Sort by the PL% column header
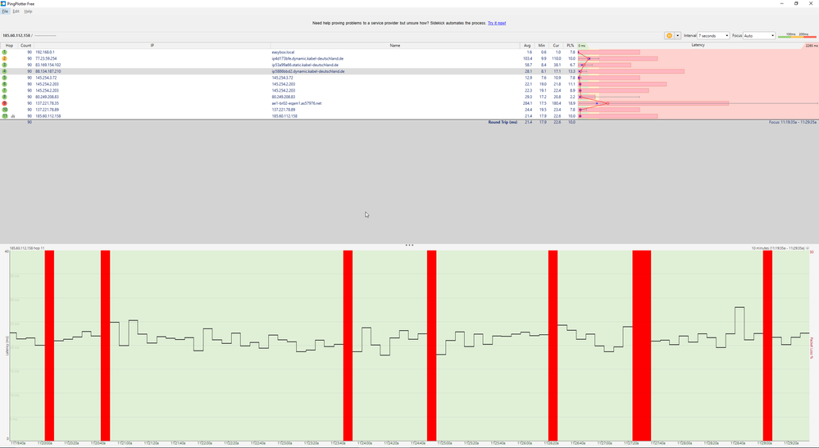Image resolution: width=819 pixels, height=448 pixels. point(570,45)
